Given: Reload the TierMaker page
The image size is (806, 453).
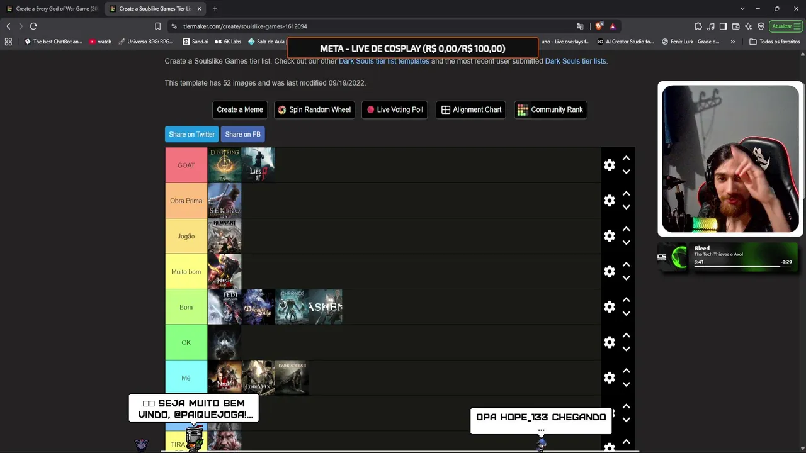Looking at the screenshot, I should tap(33, 26).
